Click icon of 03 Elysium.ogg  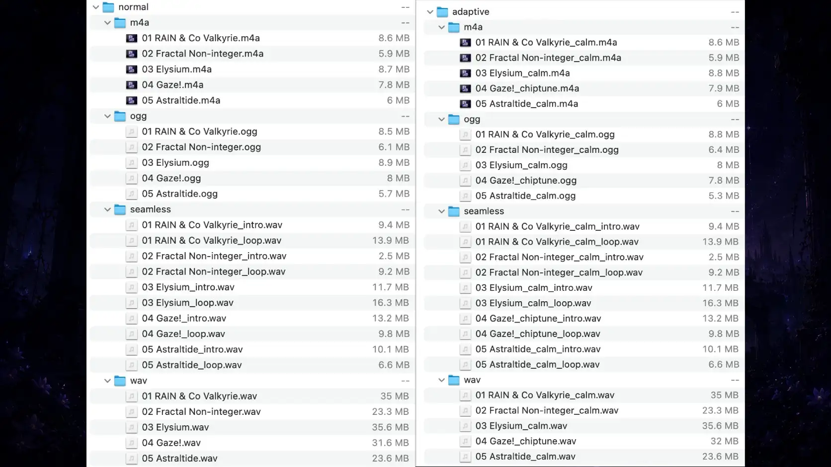click(x=131, y=163)
